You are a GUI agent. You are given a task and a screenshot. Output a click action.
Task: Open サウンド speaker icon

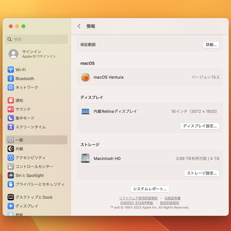point(11,109)
